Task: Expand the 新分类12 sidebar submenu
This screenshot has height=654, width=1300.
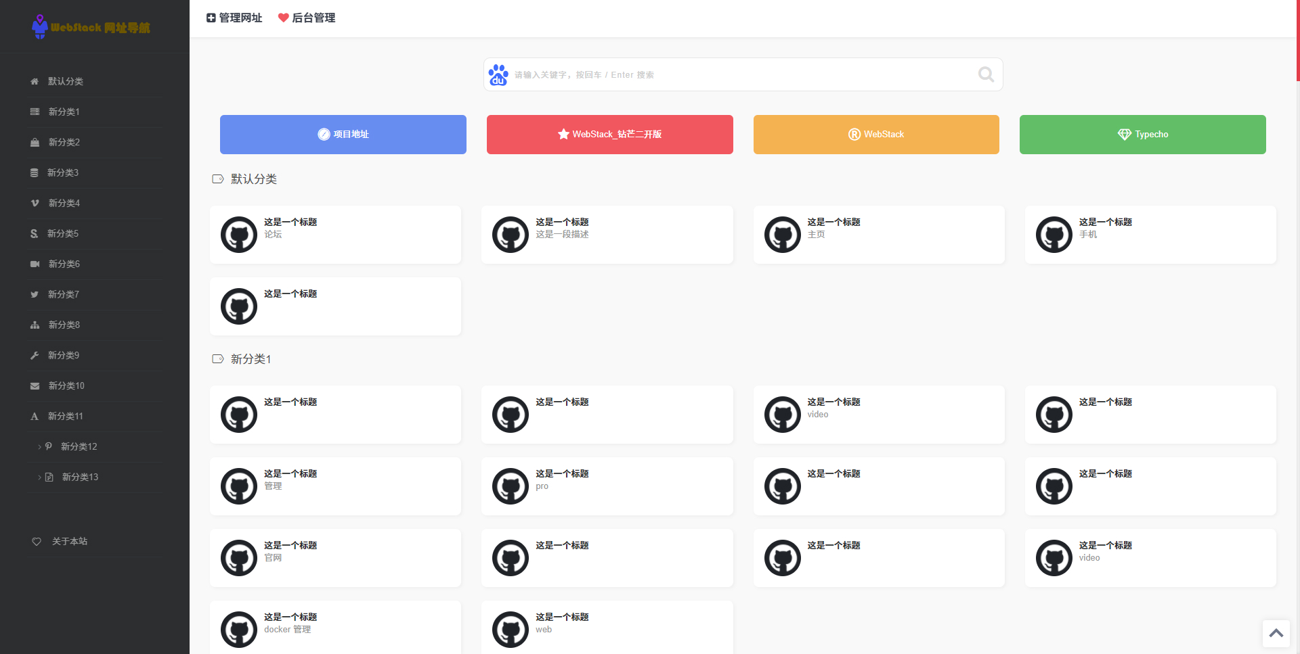Action: click(79, 446)
